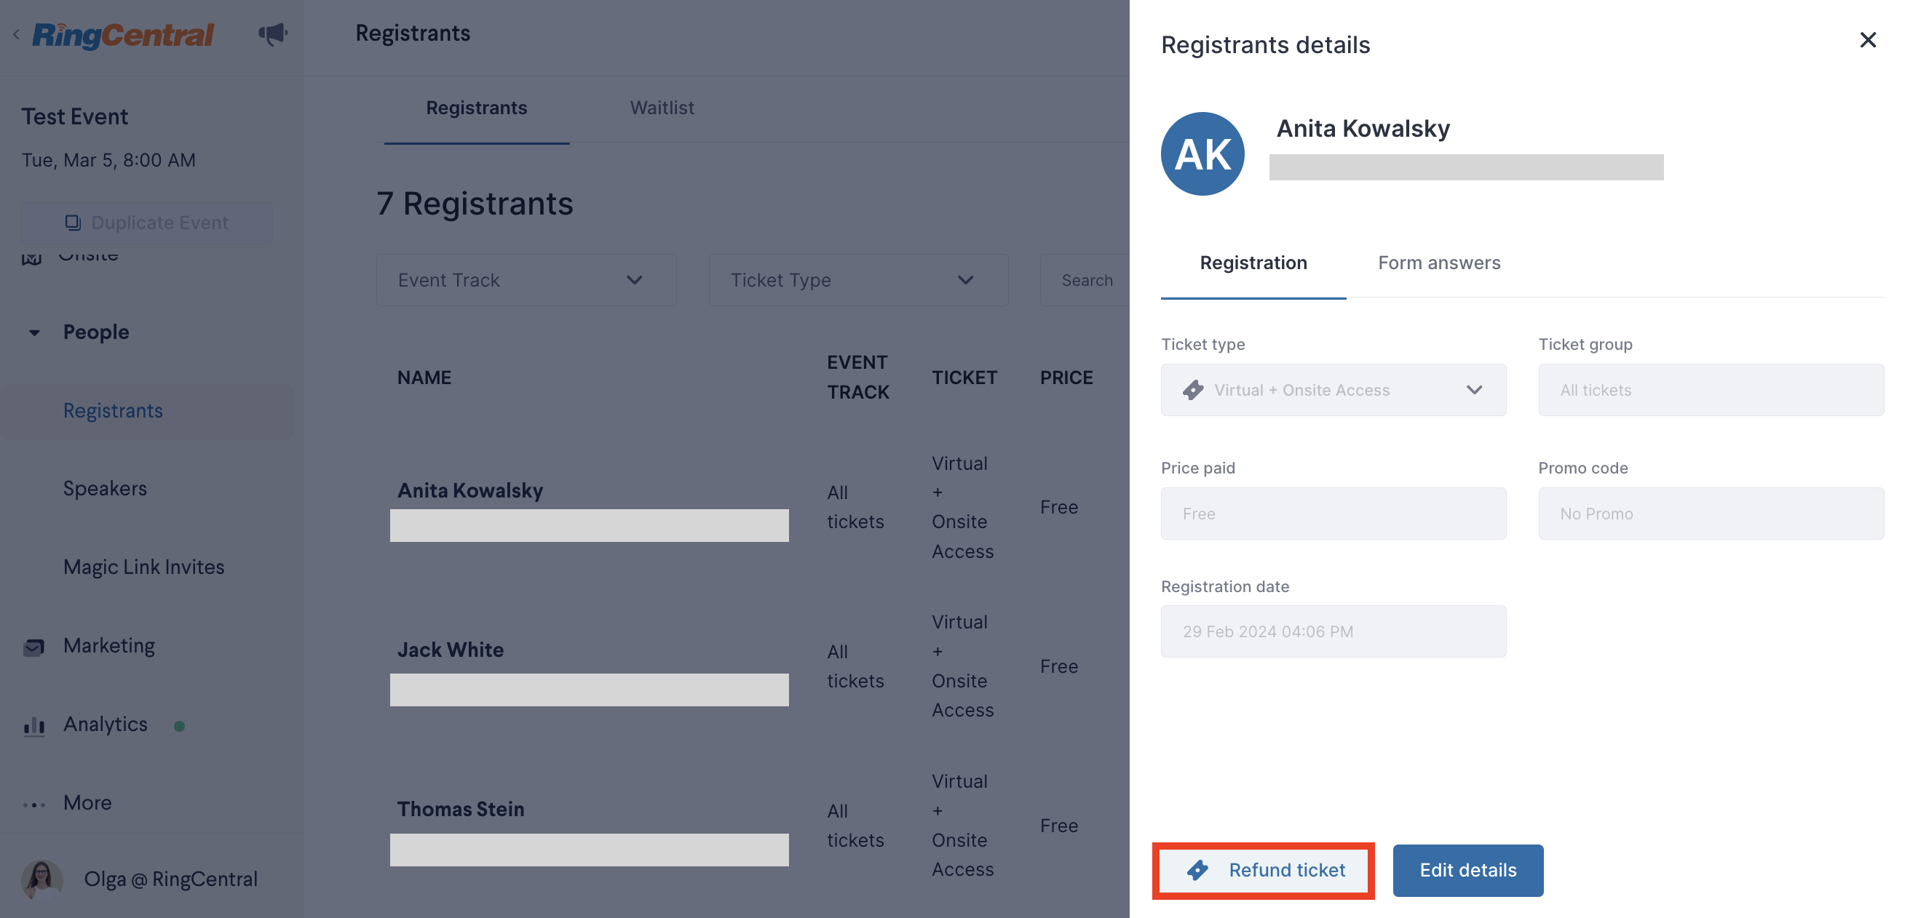This screenshot has width=1910, height=918.
Task: Switch to the Form answers tab
Action: click(x=1438, y=263)
